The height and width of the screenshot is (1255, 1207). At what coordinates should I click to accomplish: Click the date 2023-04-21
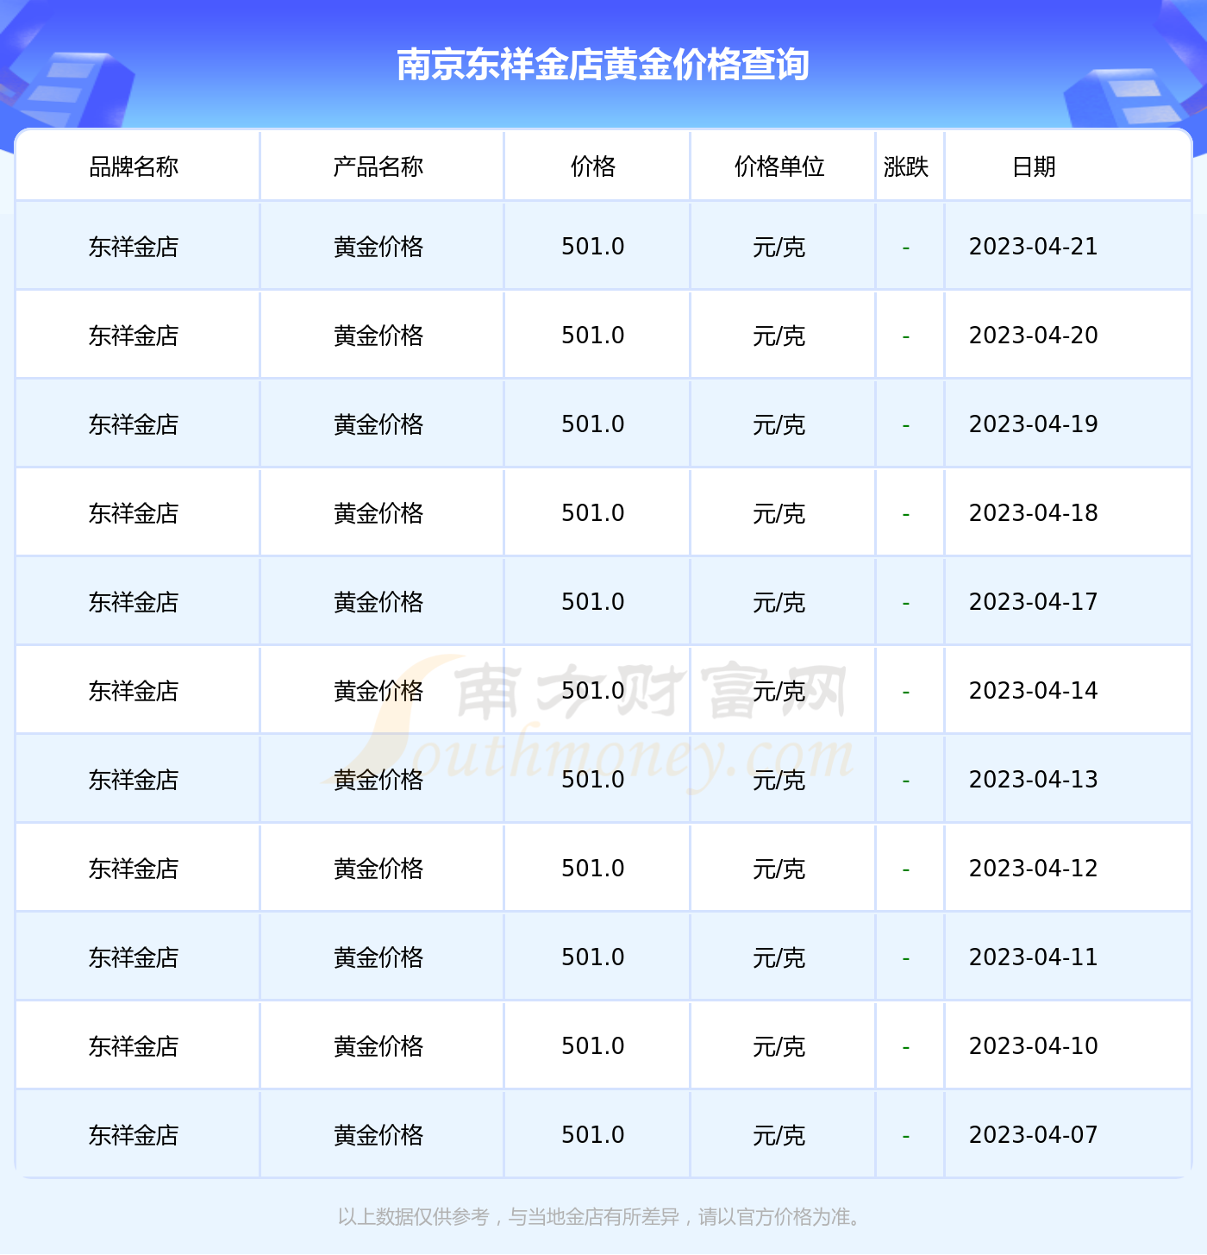pos(1034,247)
